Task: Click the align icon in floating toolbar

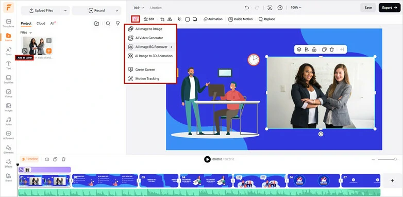Action: [x=306, y=50]
